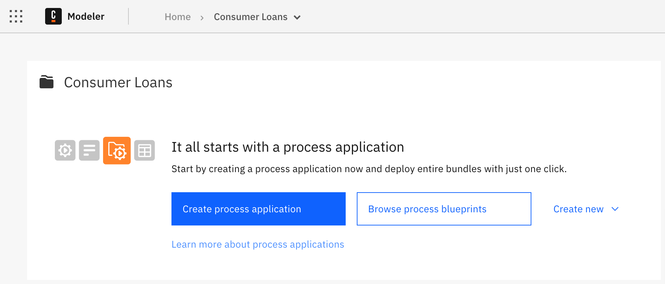Open the Create new dropdown label
Viewport: 665px width, 284px height.
point(578,209)
